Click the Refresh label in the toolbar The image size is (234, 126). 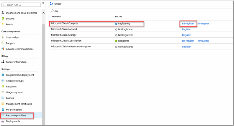[58, 4]
